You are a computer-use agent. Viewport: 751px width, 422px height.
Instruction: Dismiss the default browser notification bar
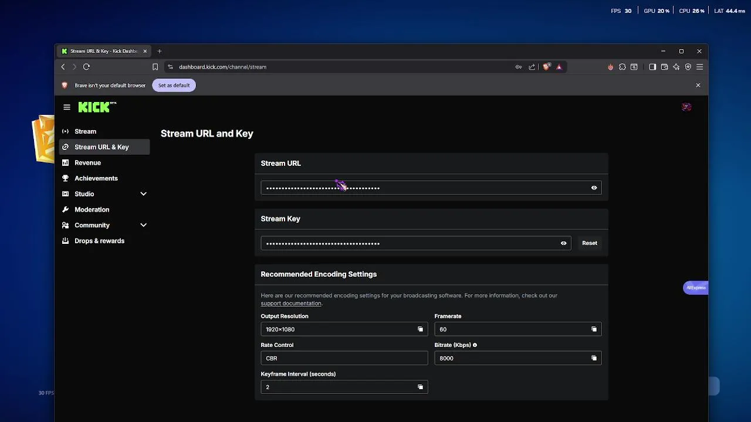click(698, 86)
